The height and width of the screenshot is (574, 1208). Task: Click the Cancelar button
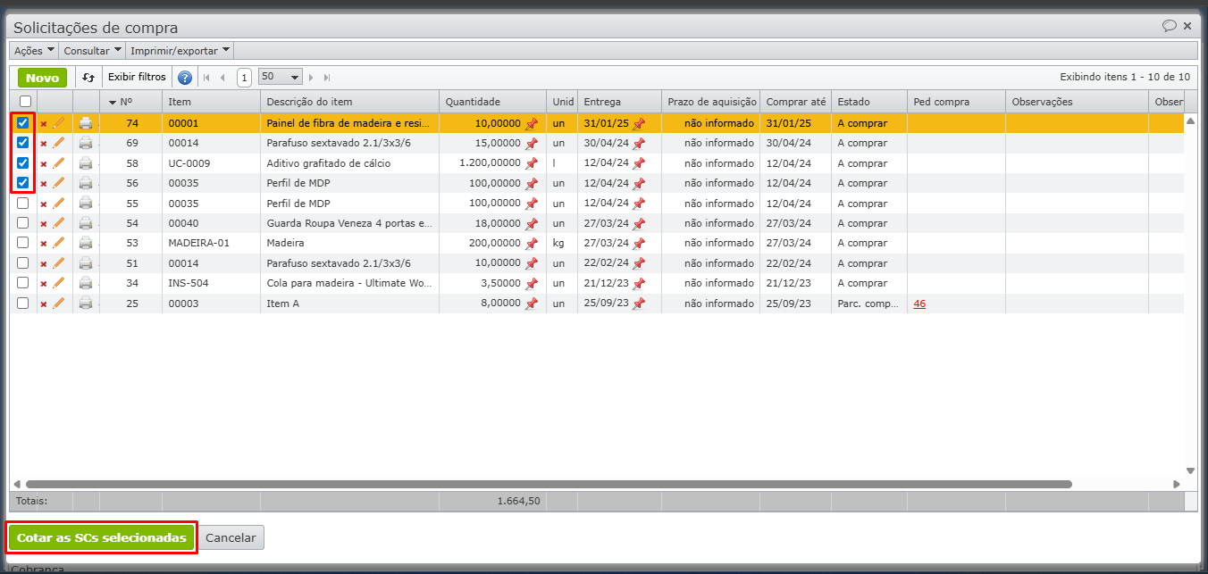[231, 537]
